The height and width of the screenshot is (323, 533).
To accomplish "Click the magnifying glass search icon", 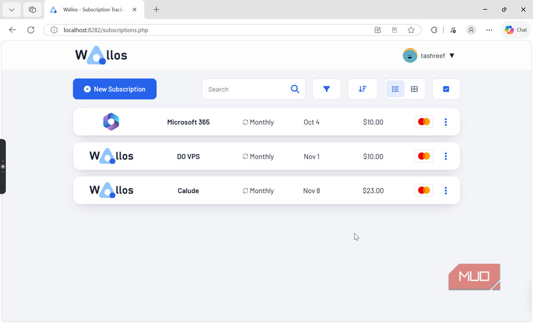I will point(295,89).
